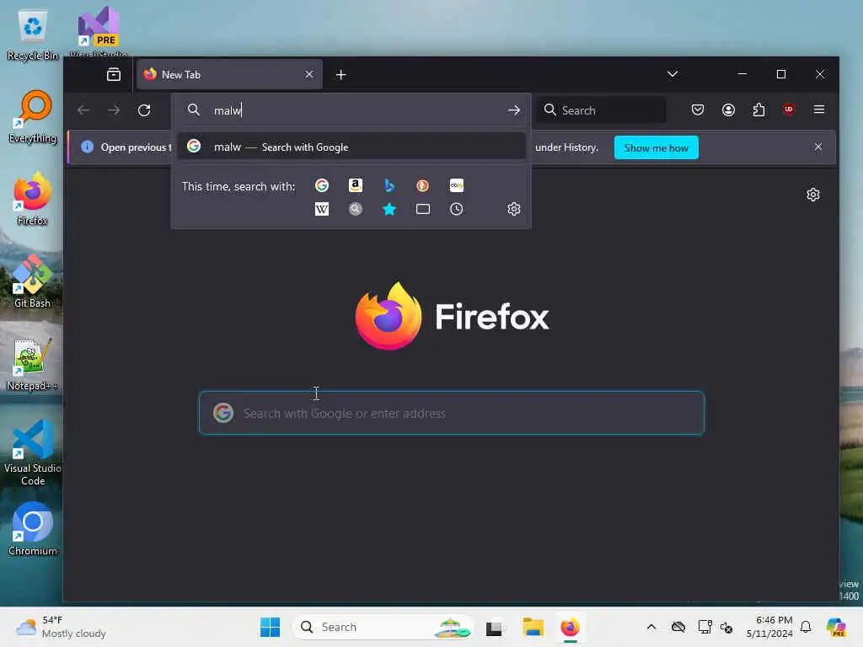The width and height of the screenshot is (863, 647).
Task: Expand list all tabs chevron
Action: click(672, 74)
